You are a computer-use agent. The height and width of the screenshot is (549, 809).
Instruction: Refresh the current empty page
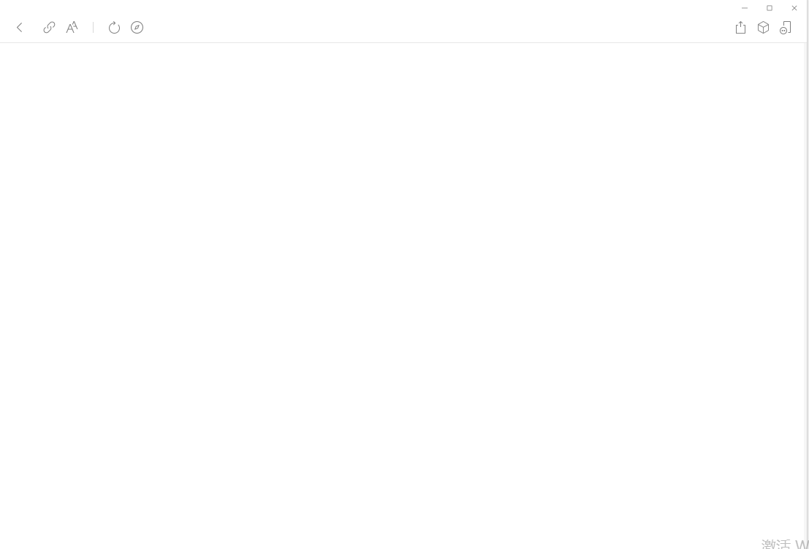[114, 27]
